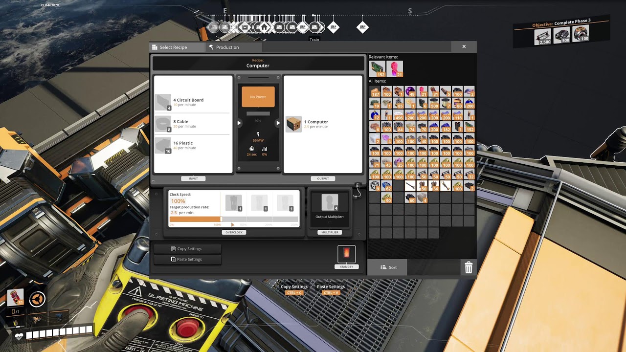Select the equipment item showing 36

click(434, 186)
